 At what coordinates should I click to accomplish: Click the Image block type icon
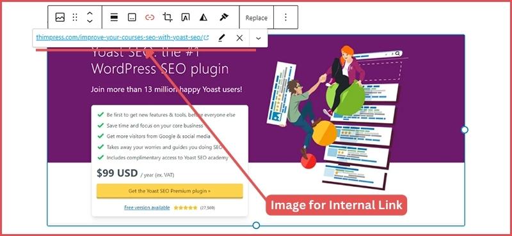[x=60, y=17]
